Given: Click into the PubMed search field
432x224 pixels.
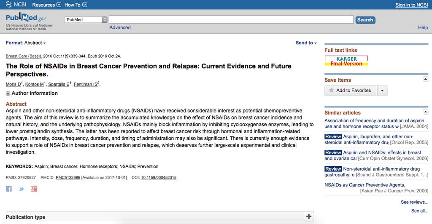Looking at the screenshot, I should [231, 19].
